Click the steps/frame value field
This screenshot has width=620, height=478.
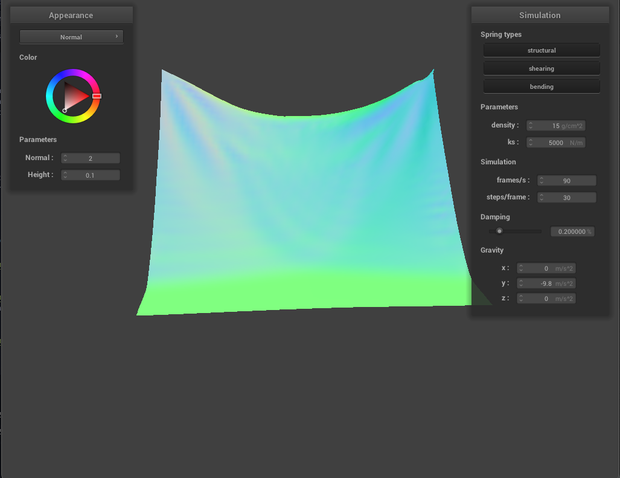pyautogui.click(x=567, y=198)
